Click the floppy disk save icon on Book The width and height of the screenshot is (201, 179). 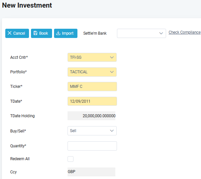[x=35, y=33]
